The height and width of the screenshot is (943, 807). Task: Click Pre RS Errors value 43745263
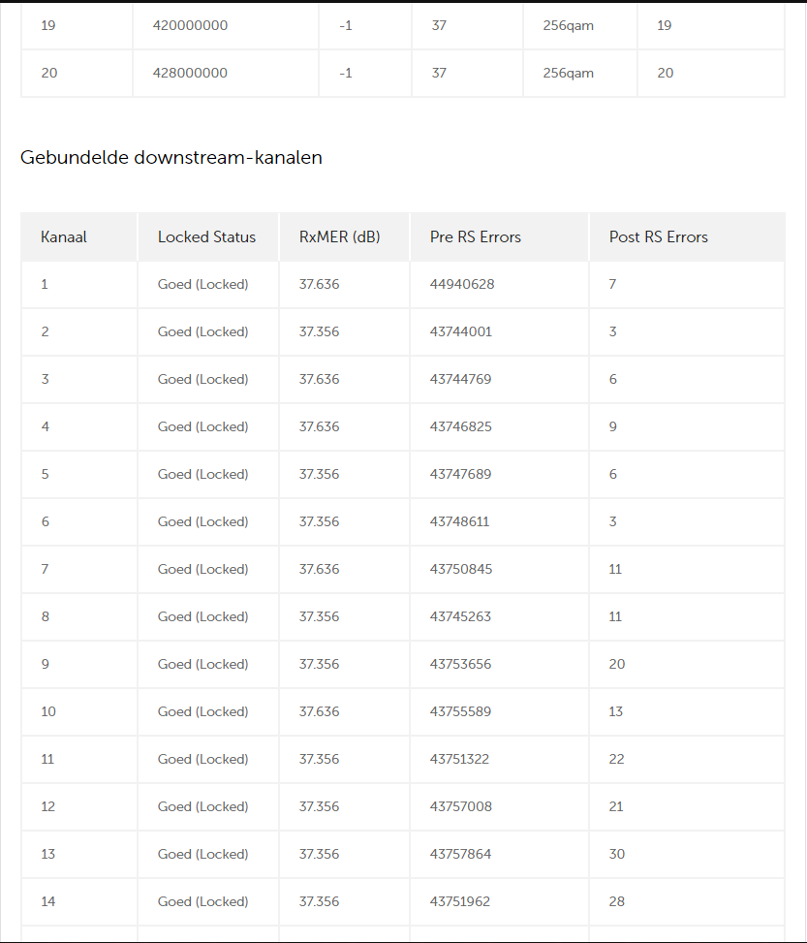tap(460, 616)
